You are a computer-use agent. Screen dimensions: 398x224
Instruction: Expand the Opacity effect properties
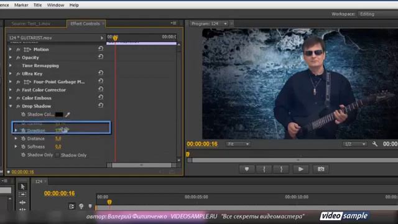(x=10, y=57)
